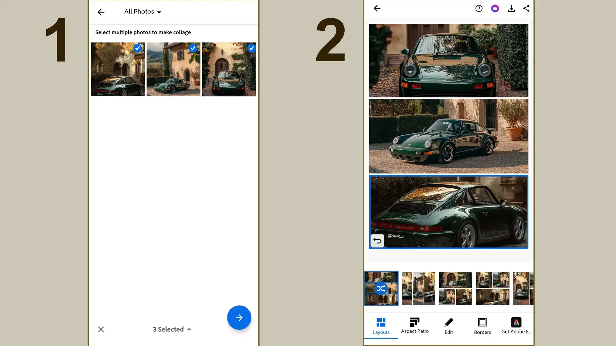The width and height of the screenshot is (616, 346).
Task: Deselect the side-view Porsche photo checkmark
Action: coord(193,48)
